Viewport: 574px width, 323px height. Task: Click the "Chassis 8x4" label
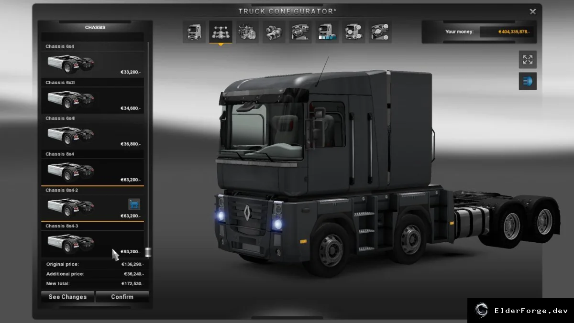pyautogui.click(x=60, y=154)
